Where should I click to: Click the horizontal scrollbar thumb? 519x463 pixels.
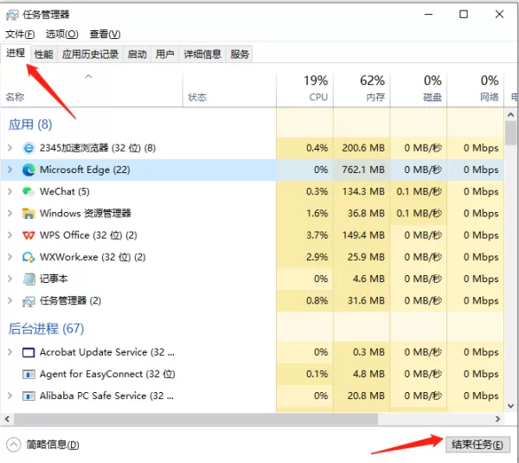pos(195,419)
